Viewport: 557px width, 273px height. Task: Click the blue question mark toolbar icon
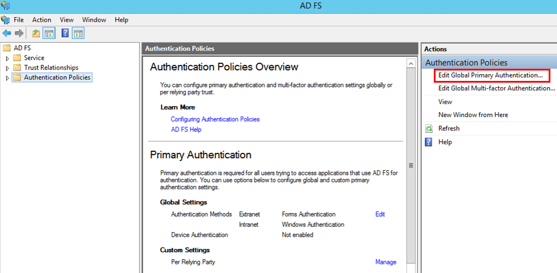coord(65,33)
